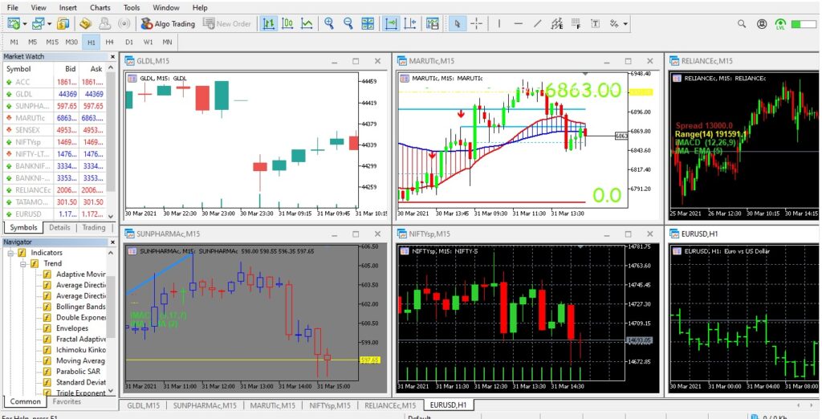Click Bollinger Bands indicator icon

[47, 307]
